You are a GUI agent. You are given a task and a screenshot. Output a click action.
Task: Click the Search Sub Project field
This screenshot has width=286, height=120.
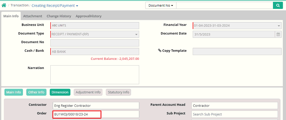(235, 114)
